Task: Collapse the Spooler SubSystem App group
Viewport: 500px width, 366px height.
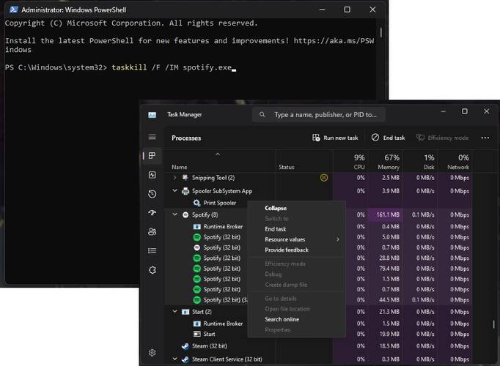Action: pyautogui.click(x=174, y=190)
